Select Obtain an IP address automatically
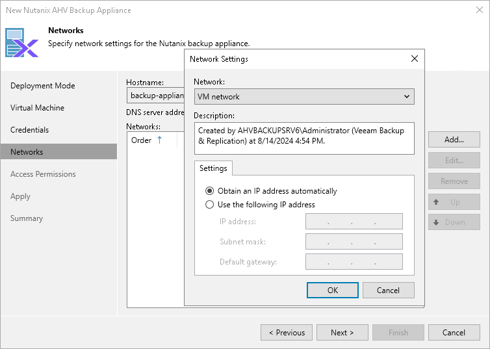Viewport: 490px width, 349px height. click(x=209, y=191)
